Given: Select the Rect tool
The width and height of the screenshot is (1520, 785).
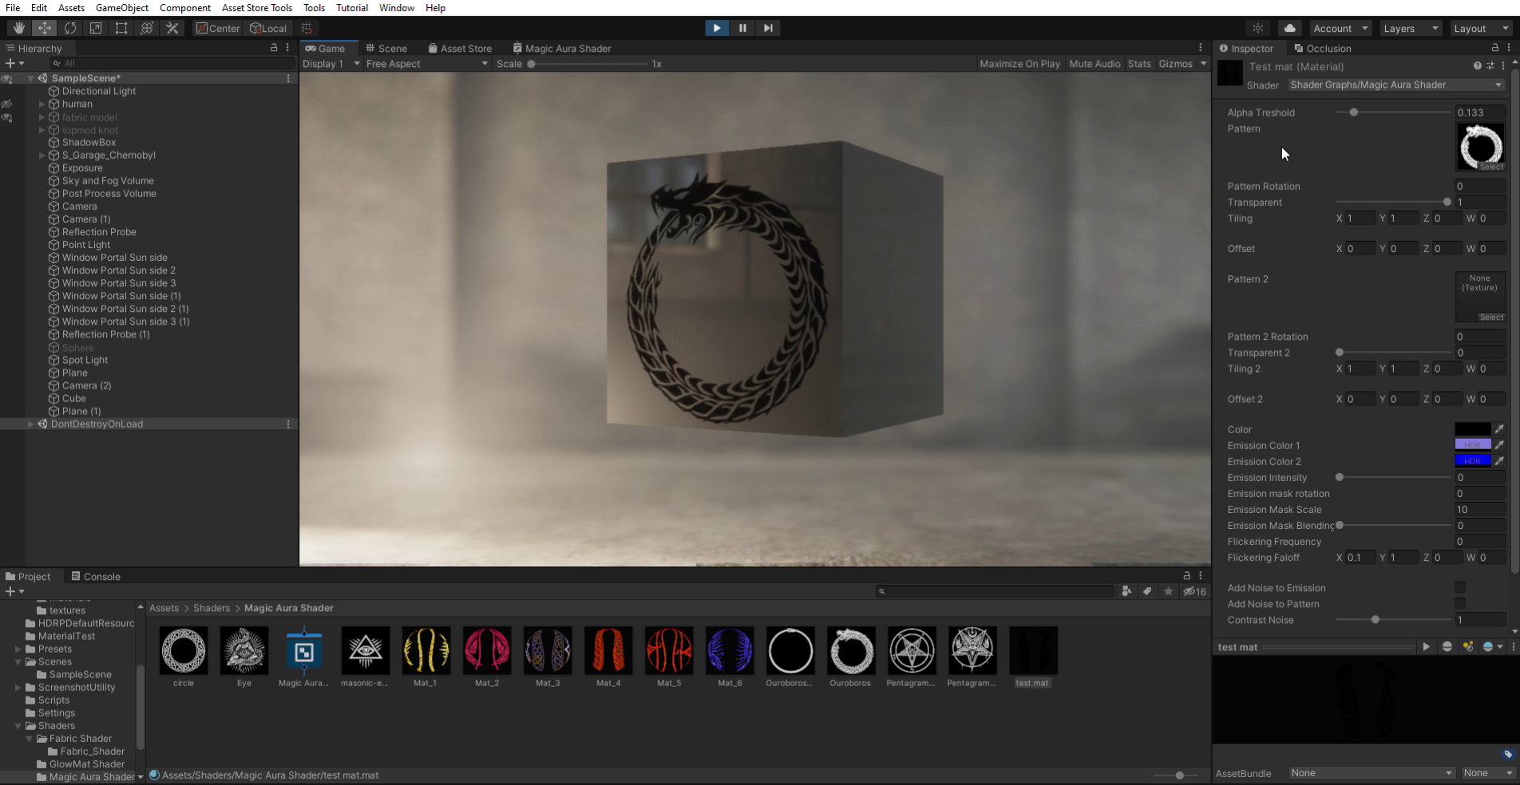Looking at the screenshot, I should [x=121, y=28].
